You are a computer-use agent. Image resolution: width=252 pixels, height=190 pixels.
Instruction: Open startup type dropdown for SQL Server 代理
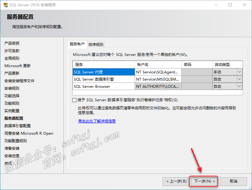click(239, 72)
